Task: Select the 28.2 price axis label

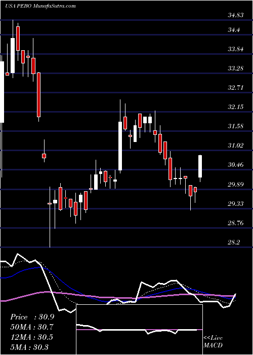Action: 234,242
